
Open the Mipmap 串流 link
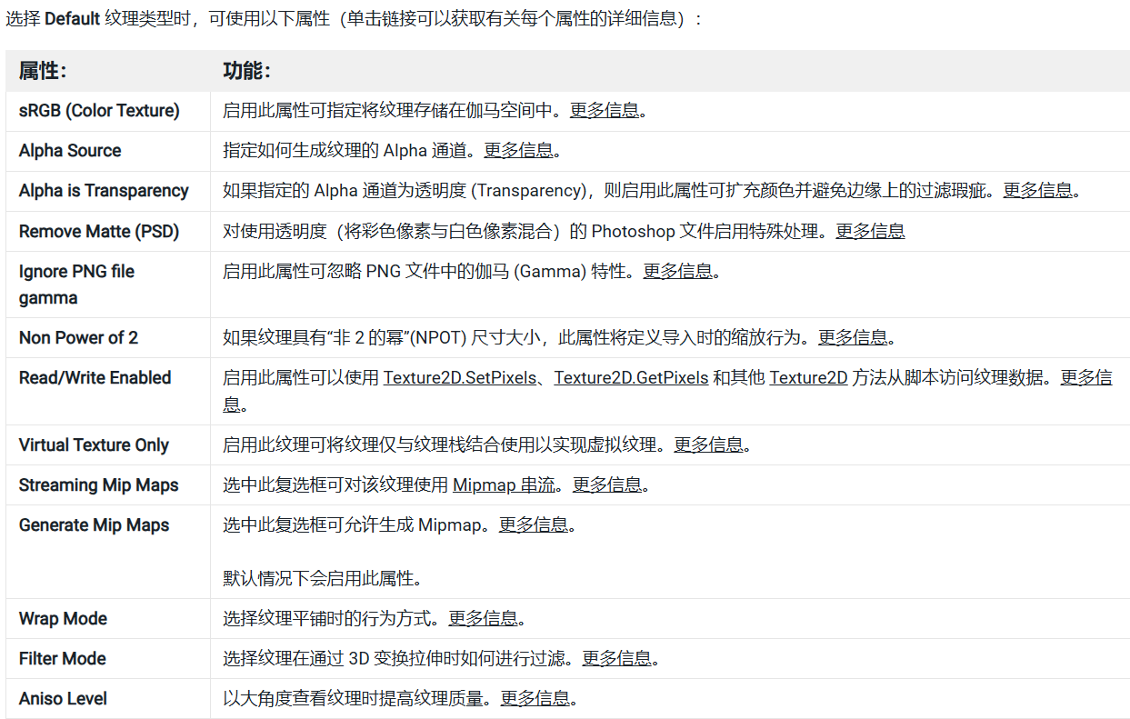[504, 485]
